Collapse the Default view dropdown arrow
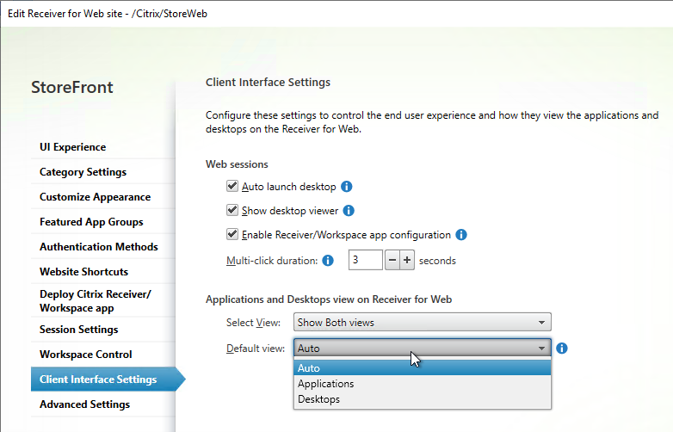 click(x=541, y=348)
